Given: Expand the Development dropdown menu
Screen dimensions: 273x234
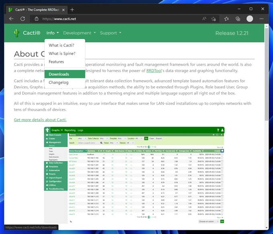Looking at the screenshot, I should [79, 33].
